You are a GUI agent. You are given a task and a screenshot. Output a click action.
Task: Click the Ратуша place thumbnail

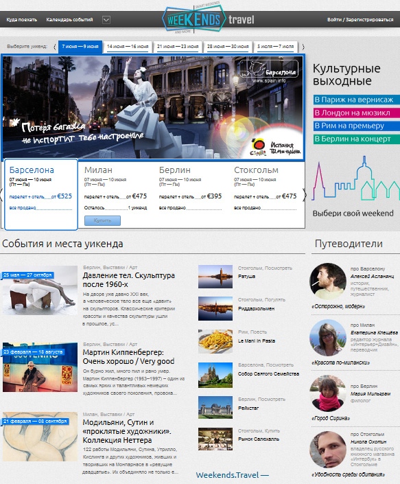click(215, 277)
